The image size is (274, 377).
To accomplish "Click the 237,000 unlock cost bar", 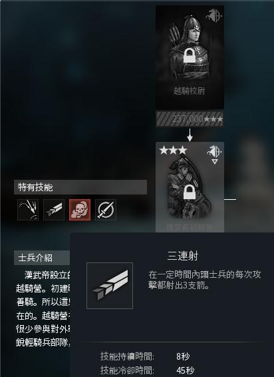I will [190, 119].
